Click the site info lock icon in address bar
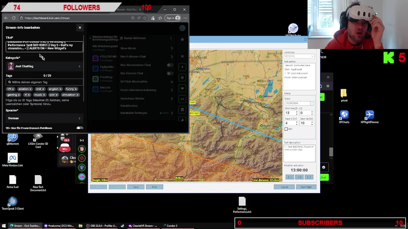Viewport: 408px width, 229px height. tap(21, 18)
